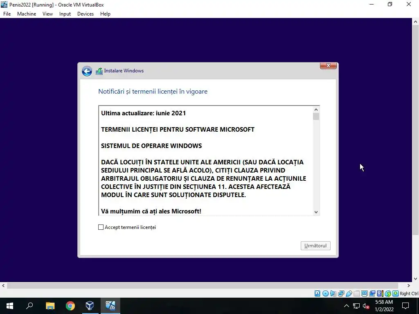Click the audio indicator icon in VirtualBox status bar
This screenshot has height=314, width=419.
click(333, 294)
